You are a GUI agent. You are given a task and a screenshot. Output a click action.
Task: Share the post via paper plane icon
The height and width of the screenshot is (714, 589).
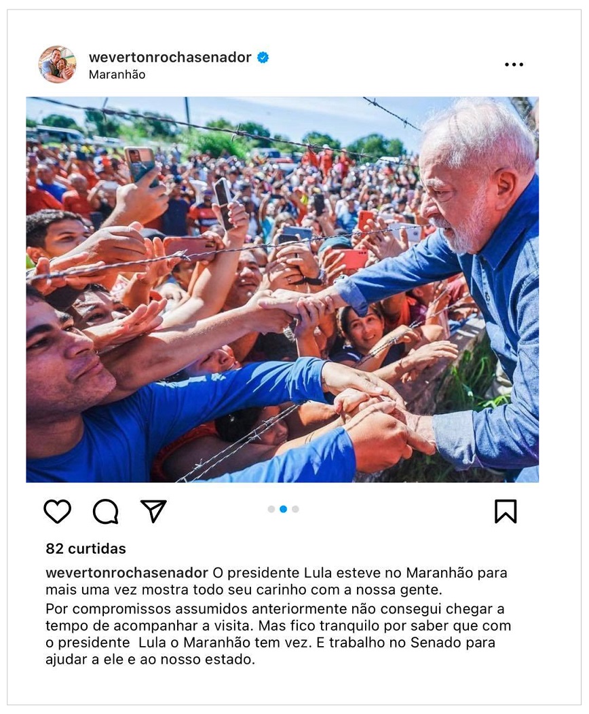[x=153, y=511]
